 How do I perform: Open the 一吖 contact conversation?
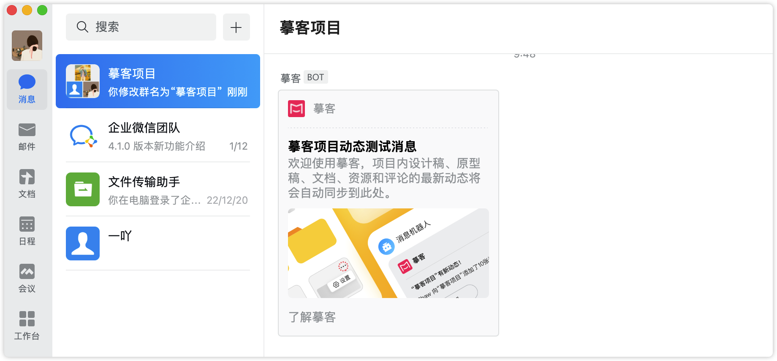pos(158,243)
